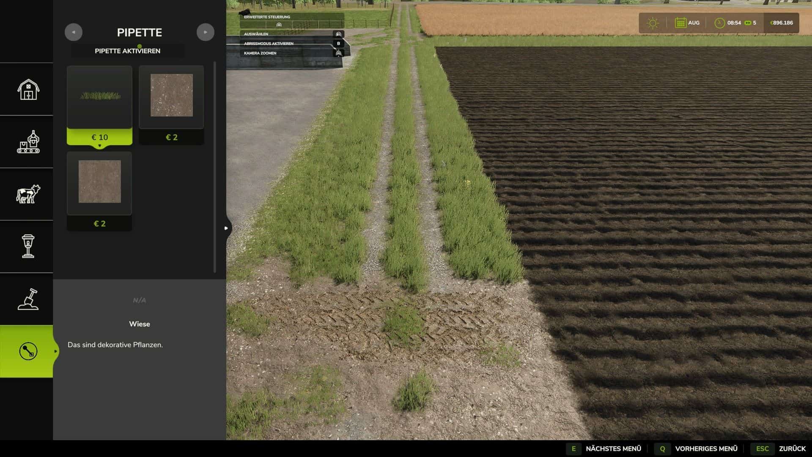Screen dimensions: 812x457
Task: Click the ESC key icon
Action: click(x=763, y=449)
